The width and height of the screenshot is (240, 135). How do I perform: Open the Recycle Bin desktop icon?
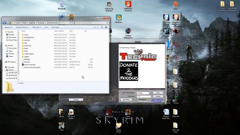61,5
